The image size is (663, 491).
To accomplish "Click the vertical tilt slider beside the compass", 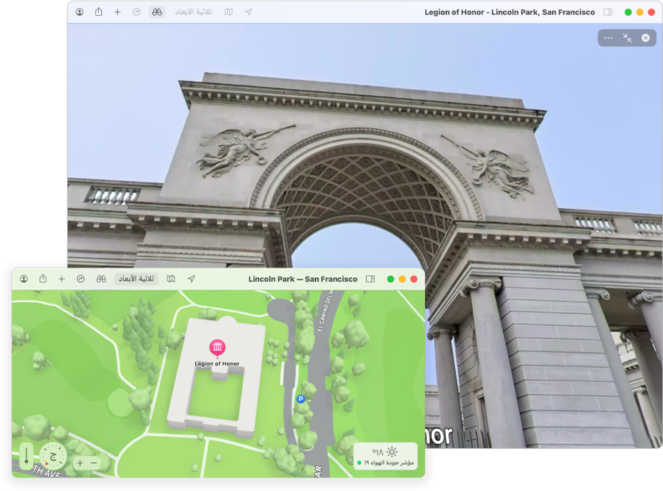I will (x=27, y=456).
